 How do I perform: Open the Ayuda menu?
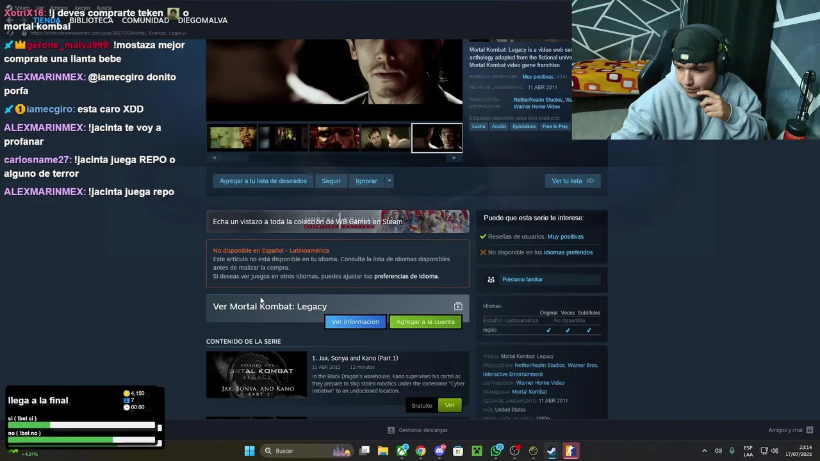104,8
